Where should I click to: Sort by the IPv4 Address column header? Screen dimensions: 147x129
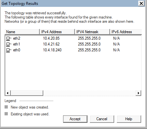(x=57, y=32)
